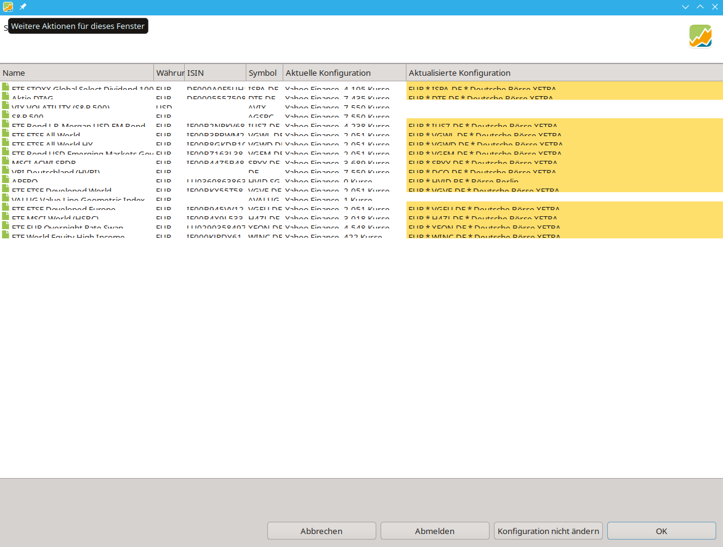Select the yellow XEON.DE updated configuration cell
Viewport: 723px width, 547px height.
pos(563,227)
